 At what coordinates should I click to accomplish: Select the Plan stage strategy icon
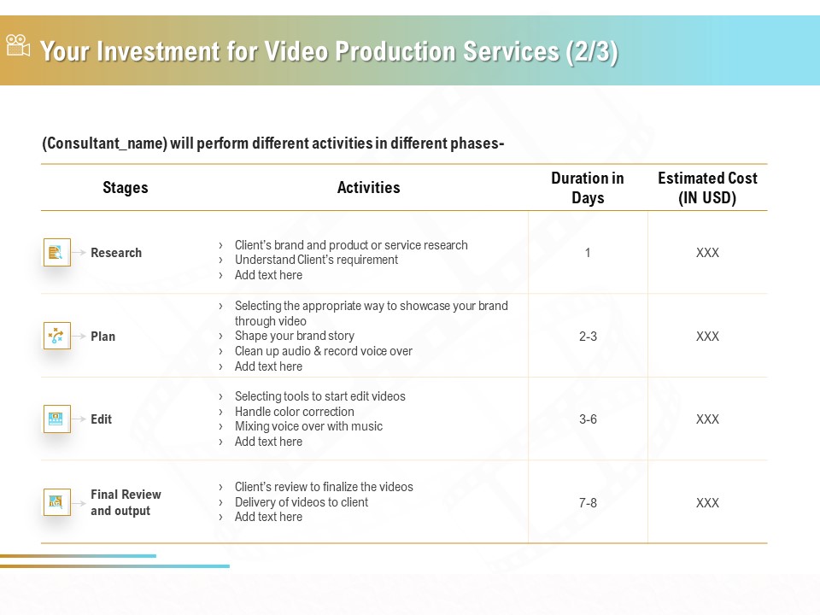coord(57,336)
